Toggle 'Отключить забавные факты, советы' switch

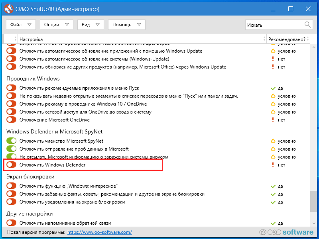(x=11, y=194)
